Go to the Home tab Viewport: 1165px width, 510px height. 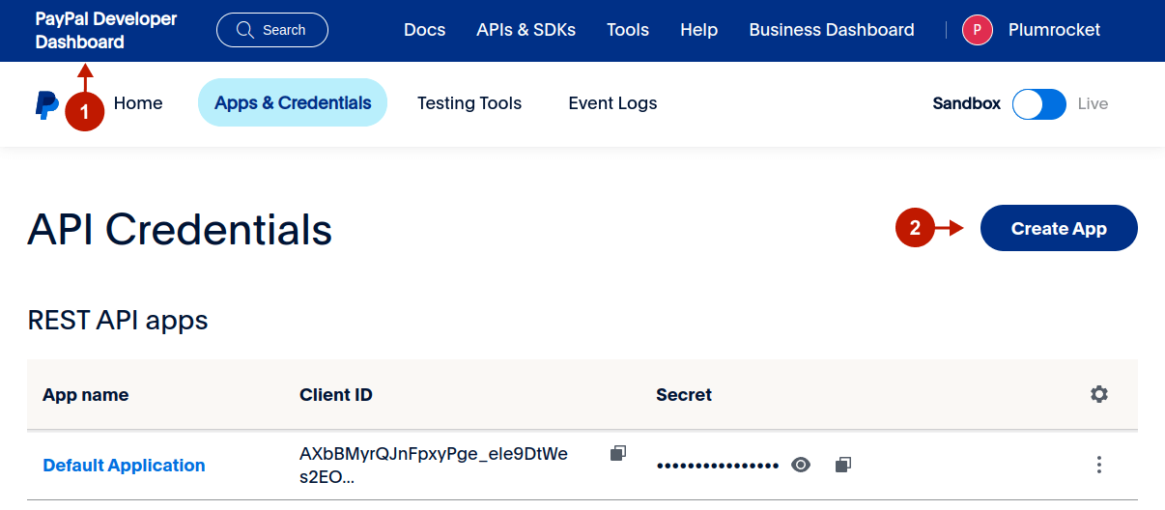click(138, 103)
